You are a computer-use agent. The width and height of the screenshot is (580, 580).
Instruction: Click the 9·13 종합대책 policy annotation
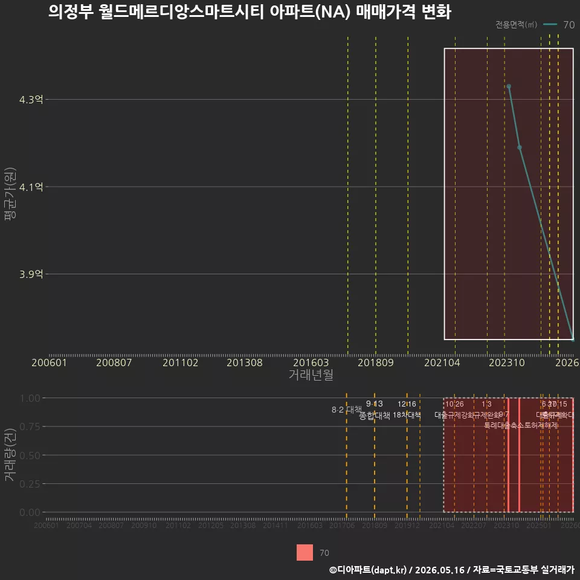tap(375, 410)
